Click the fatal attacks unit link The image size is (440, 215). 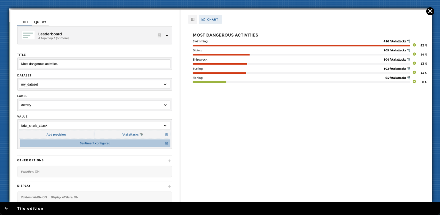point(132,135)
